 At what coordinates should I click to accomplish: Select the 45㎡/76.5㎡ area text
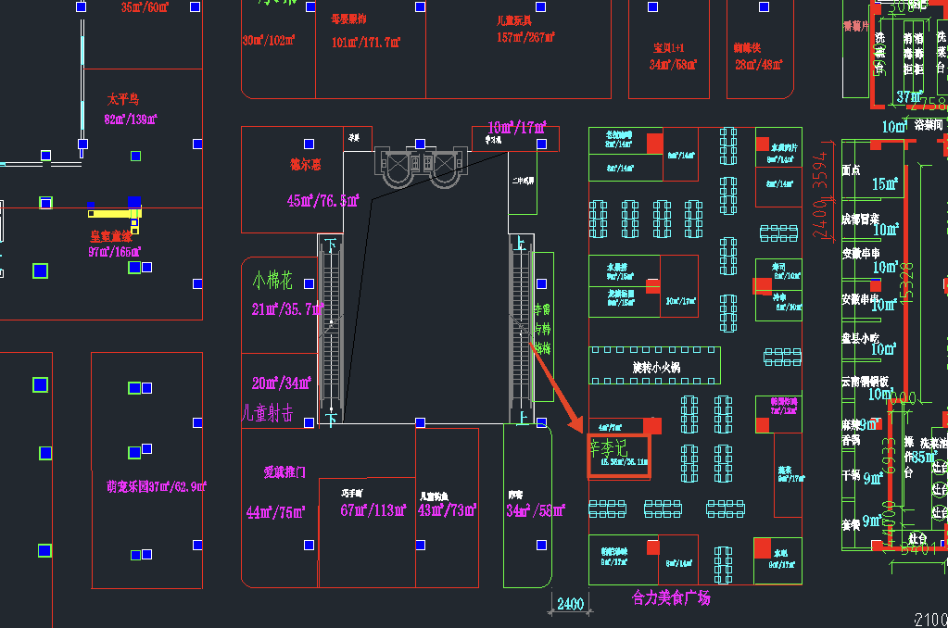pyautogui.click(x=322, y=201)
